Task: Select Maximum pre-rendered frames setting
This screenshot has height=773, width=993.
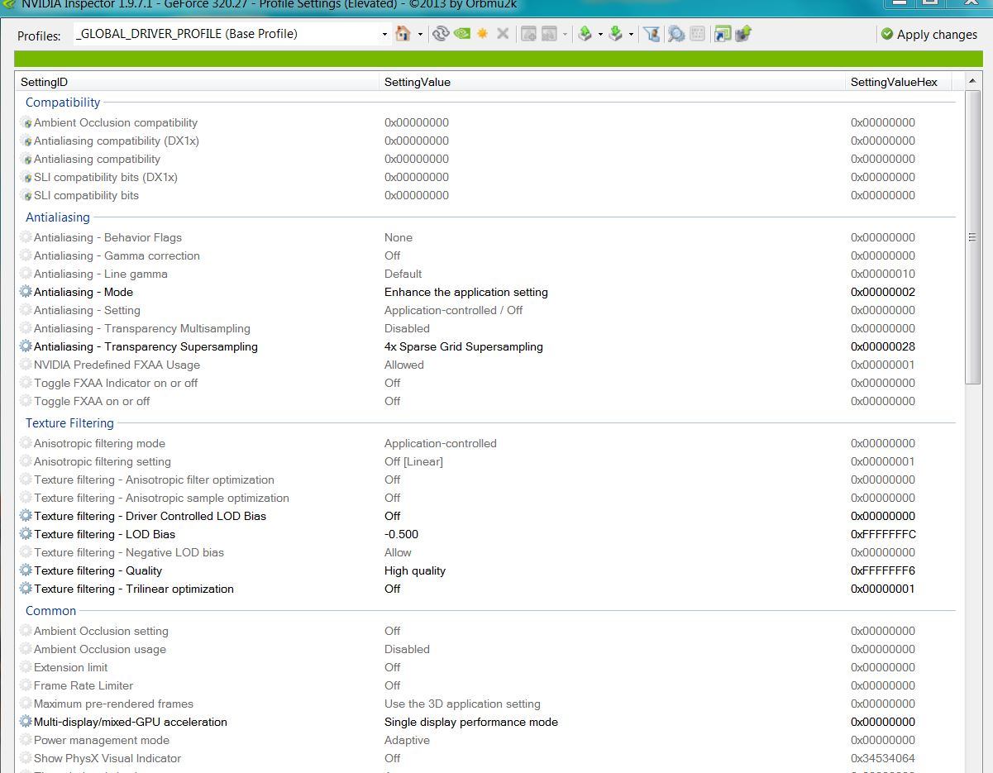Action: tap(113, 704)
